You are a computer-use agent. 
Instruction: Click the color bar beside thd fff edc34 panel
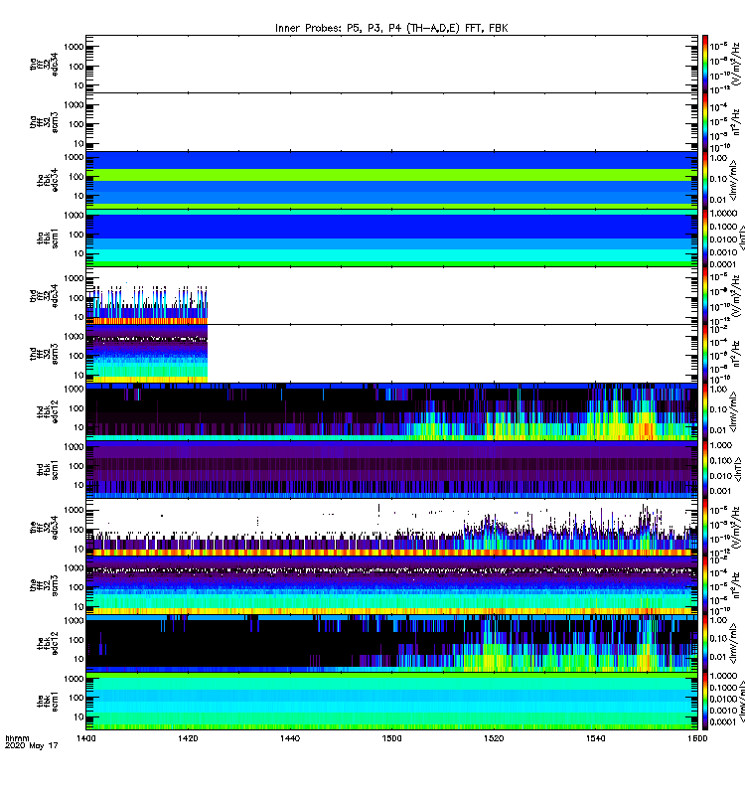tap(705, 295)
